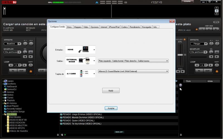223x139 pixels.
Task: Click the right deck pitch slider handle
Action: pos(180,55)
